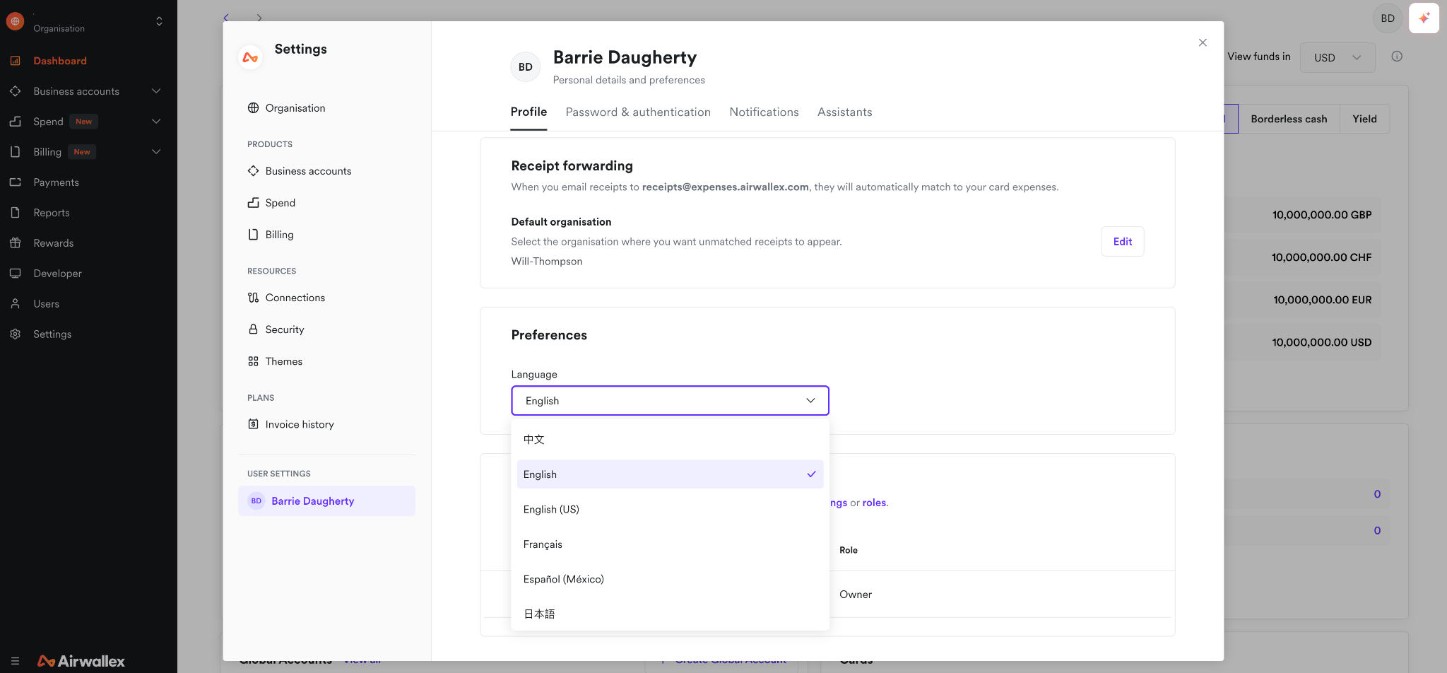Viewport: 1447px width, 673px height.
Task: Open Billing in the Settings products list
Action: pos(326,235)
